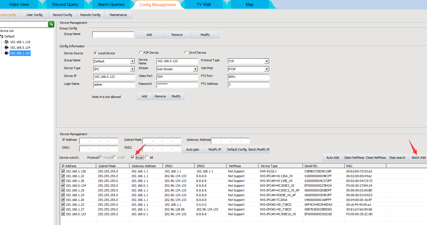Select Local Device radio button

point(95,53)
